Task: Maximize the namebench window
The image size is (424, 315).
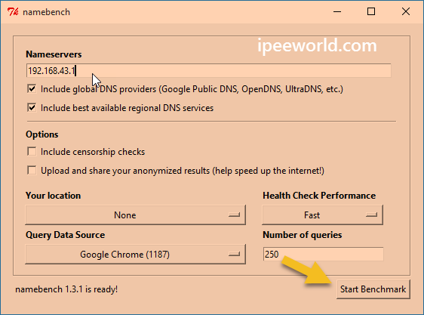Action: (x=371, y=11)
